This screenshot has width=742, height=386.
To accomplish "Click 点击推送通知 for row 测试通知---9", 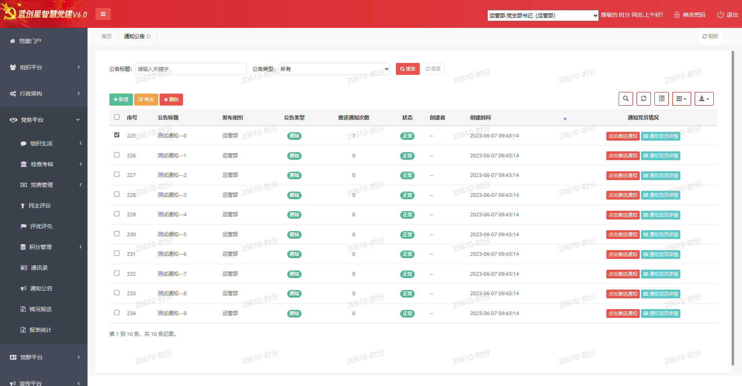I will 623,314.
